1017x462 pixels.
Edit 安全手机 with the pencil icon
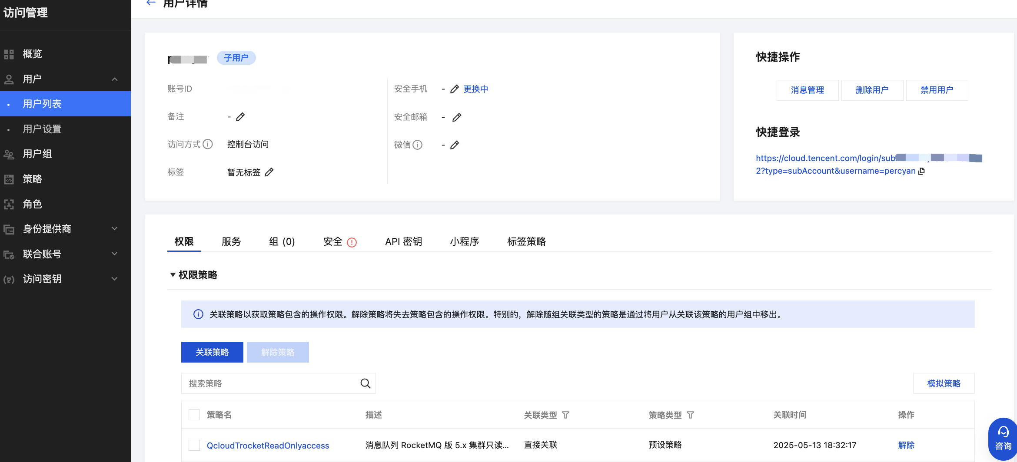tap(455, 89)
